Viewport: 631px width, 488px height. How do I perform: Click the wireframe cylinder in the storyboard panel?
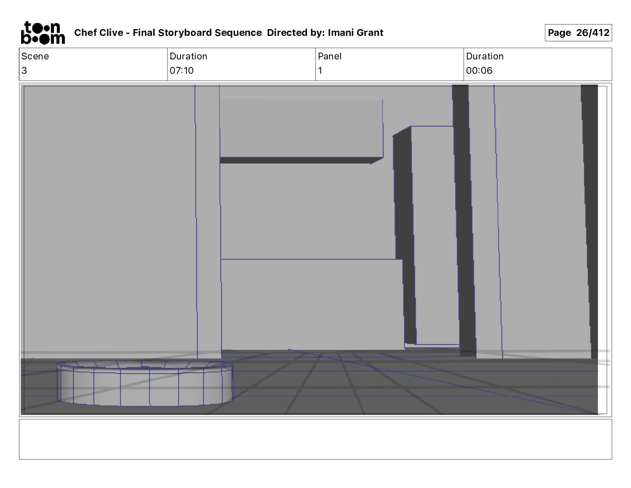tap(145, 384)
